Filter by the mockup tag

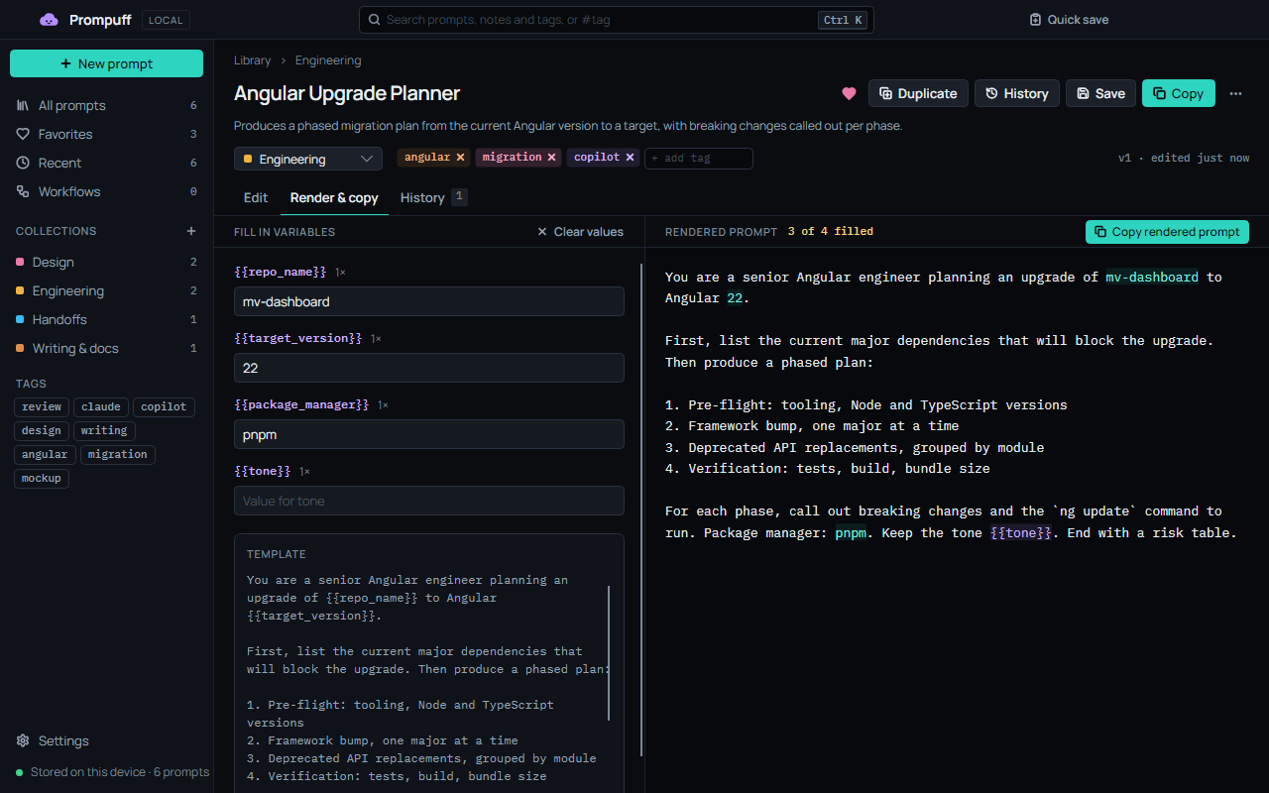tap(42, 478)
